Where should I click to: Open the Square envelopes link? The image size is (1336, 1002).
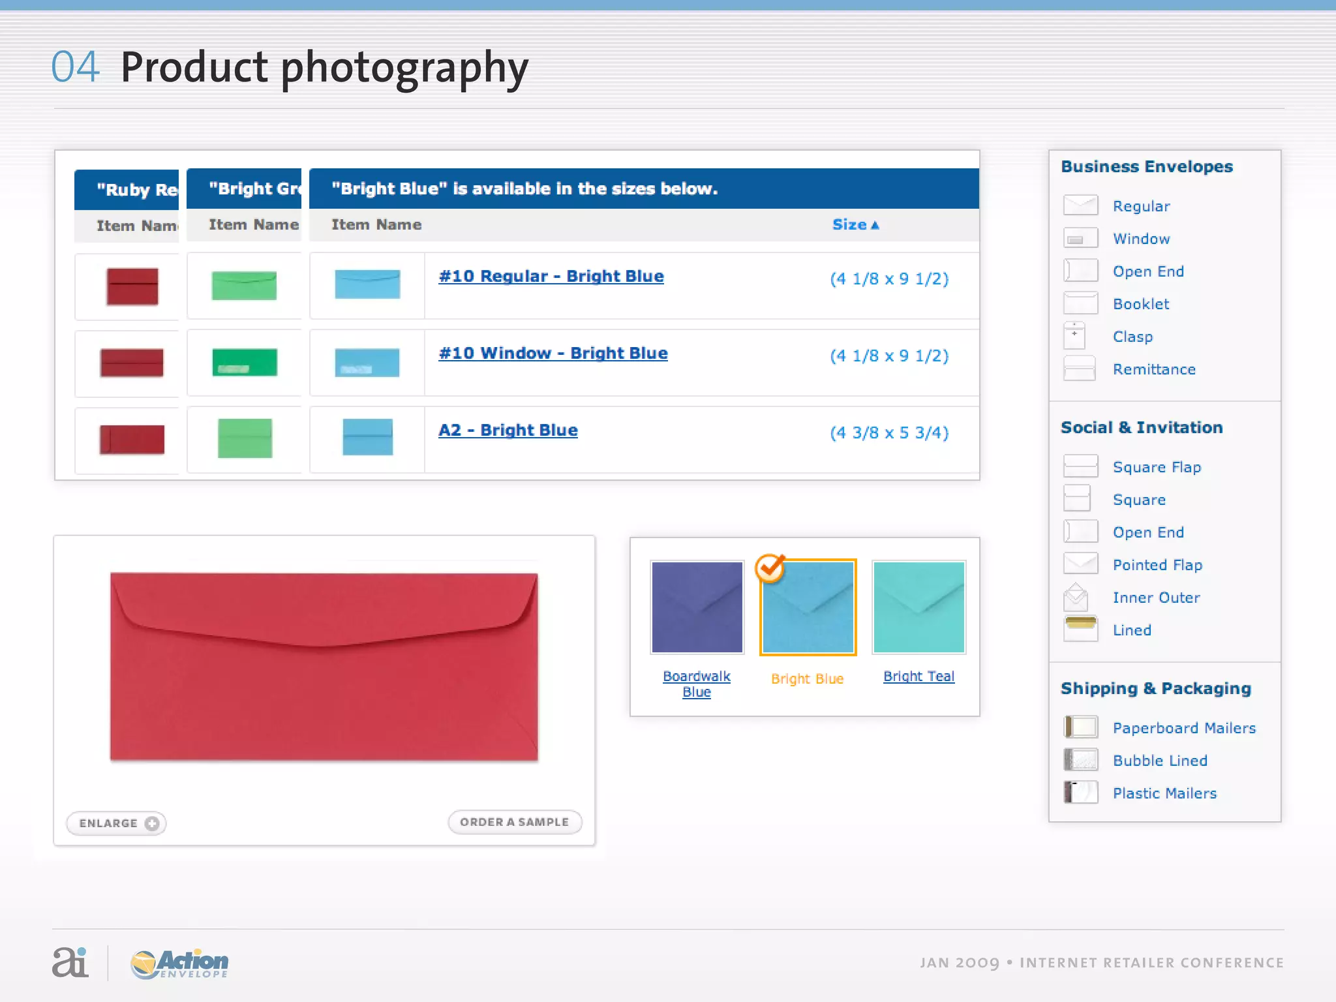(x=1139, y=500)
